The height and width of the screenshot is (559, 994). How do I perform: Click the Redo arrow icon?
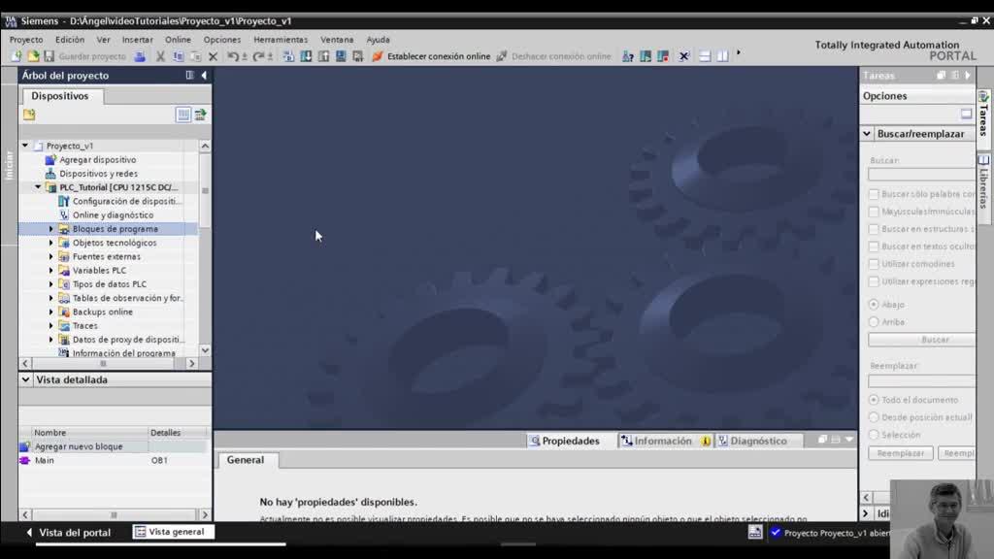(258, 56)
